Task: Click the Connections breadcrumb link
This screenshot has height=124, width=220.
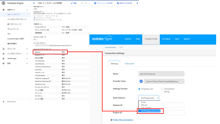Action: tap(111, 47)
